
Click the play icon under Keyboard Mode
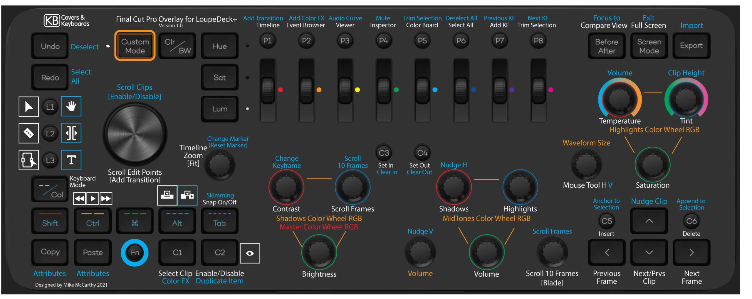pyautogui.click(x=93, y=199)
